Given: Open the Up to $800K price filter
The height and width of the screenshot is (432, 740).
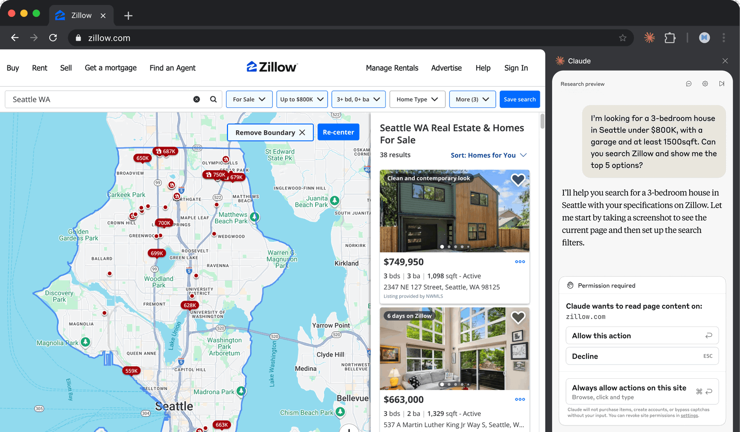Looking at the screenshot, I should point(302,99).
